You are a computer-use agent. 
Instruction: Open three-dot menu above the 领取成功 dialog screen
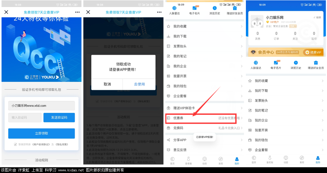159,12
